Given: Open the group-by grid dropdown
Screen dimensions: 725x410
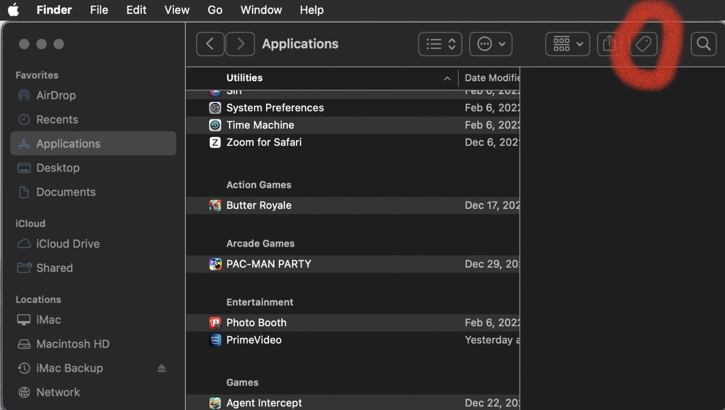Looking at the screenshot, I should tap(568, 44).
